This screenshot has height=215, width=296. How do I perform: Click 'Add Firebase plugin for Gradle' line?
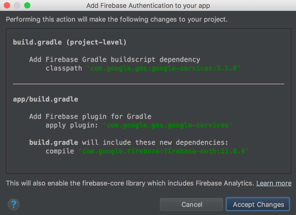pyautogui.click(x=90, y=117)
